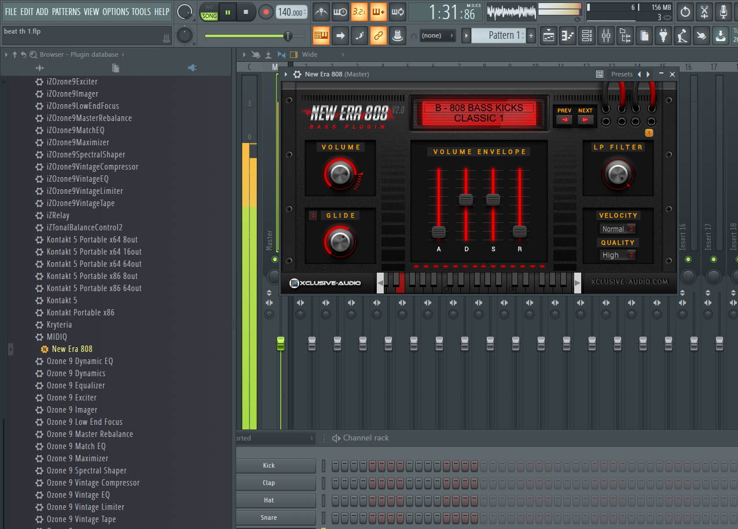Click the Sustain (S) envelope slider handle
Viewport: 738px width, 529px height.
[x=493, y=200]
